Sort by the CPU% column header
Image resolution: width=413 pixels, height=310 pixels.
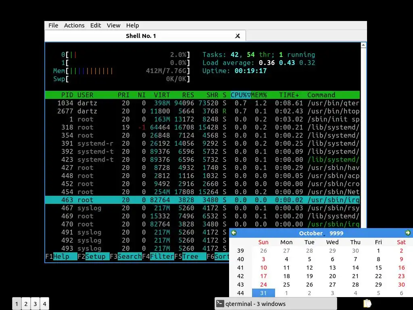point(241,95)
